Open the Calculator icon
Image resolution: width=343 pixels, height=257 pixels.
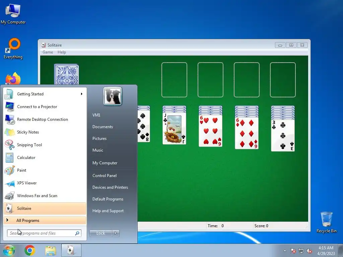pos(9,158)
